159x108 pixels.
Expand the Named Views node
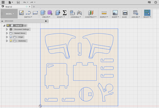7,33
